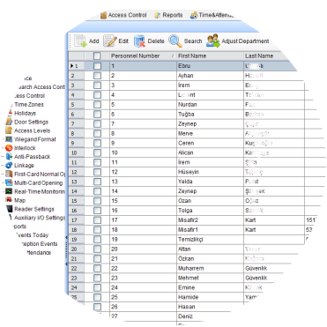Click the Reader Settings icon
The width and height of the screenshot is (327, 327).
tap(10, 209)
